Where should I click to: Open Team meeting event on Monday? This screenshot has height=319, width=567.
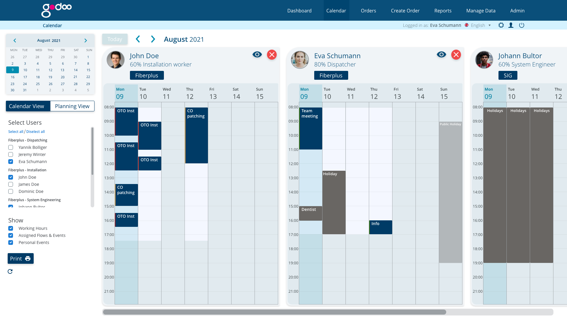click(x=311, y=128)
